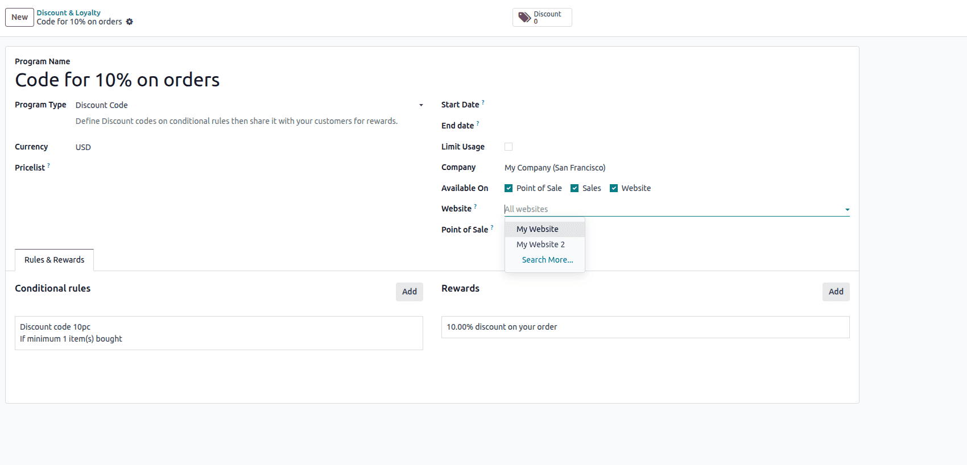
Task: Uncheck the Website availability checkbox
Action: (x=614, y=188)
